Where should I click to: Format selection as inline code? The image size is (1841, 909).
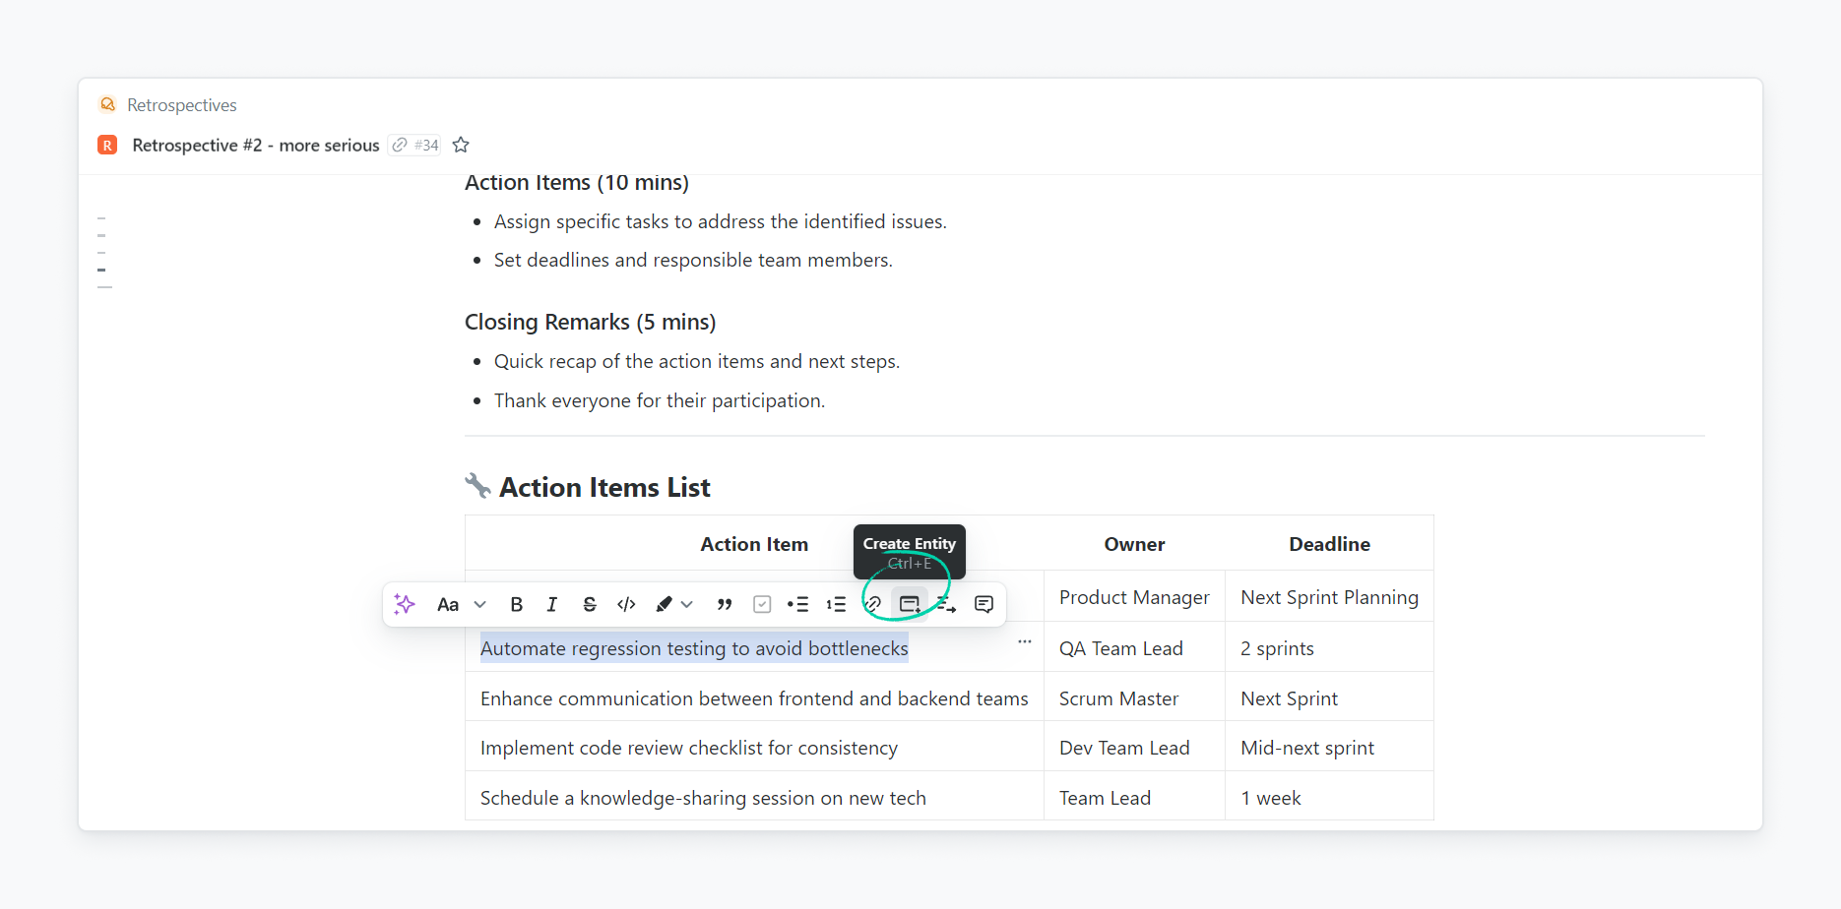[626, 604]
